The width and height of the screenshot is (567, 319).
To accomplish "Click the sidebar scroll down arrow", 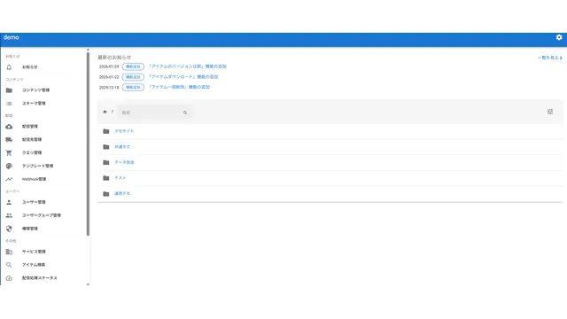I will click(x=88, y=284).
